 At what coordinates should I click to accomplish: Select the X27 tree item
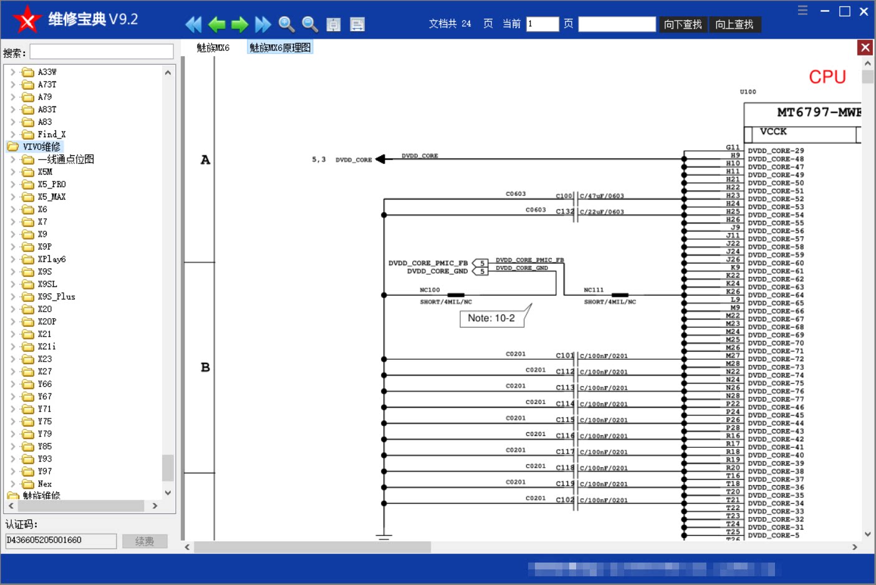[x=45, y=372]
